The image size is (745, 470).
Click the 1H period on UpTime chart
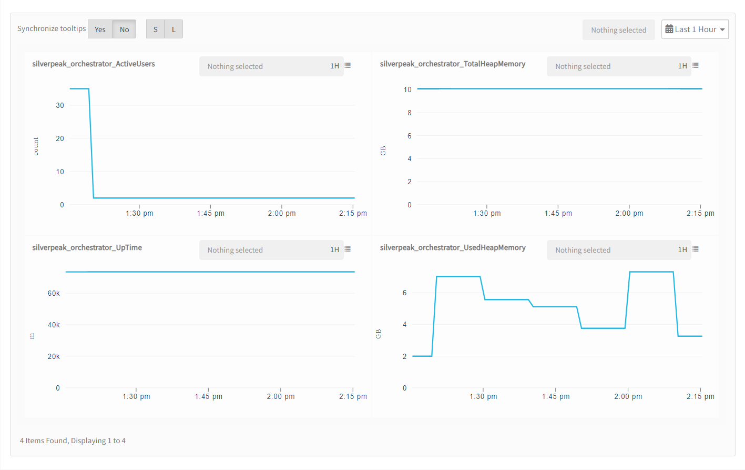(335, 249)
